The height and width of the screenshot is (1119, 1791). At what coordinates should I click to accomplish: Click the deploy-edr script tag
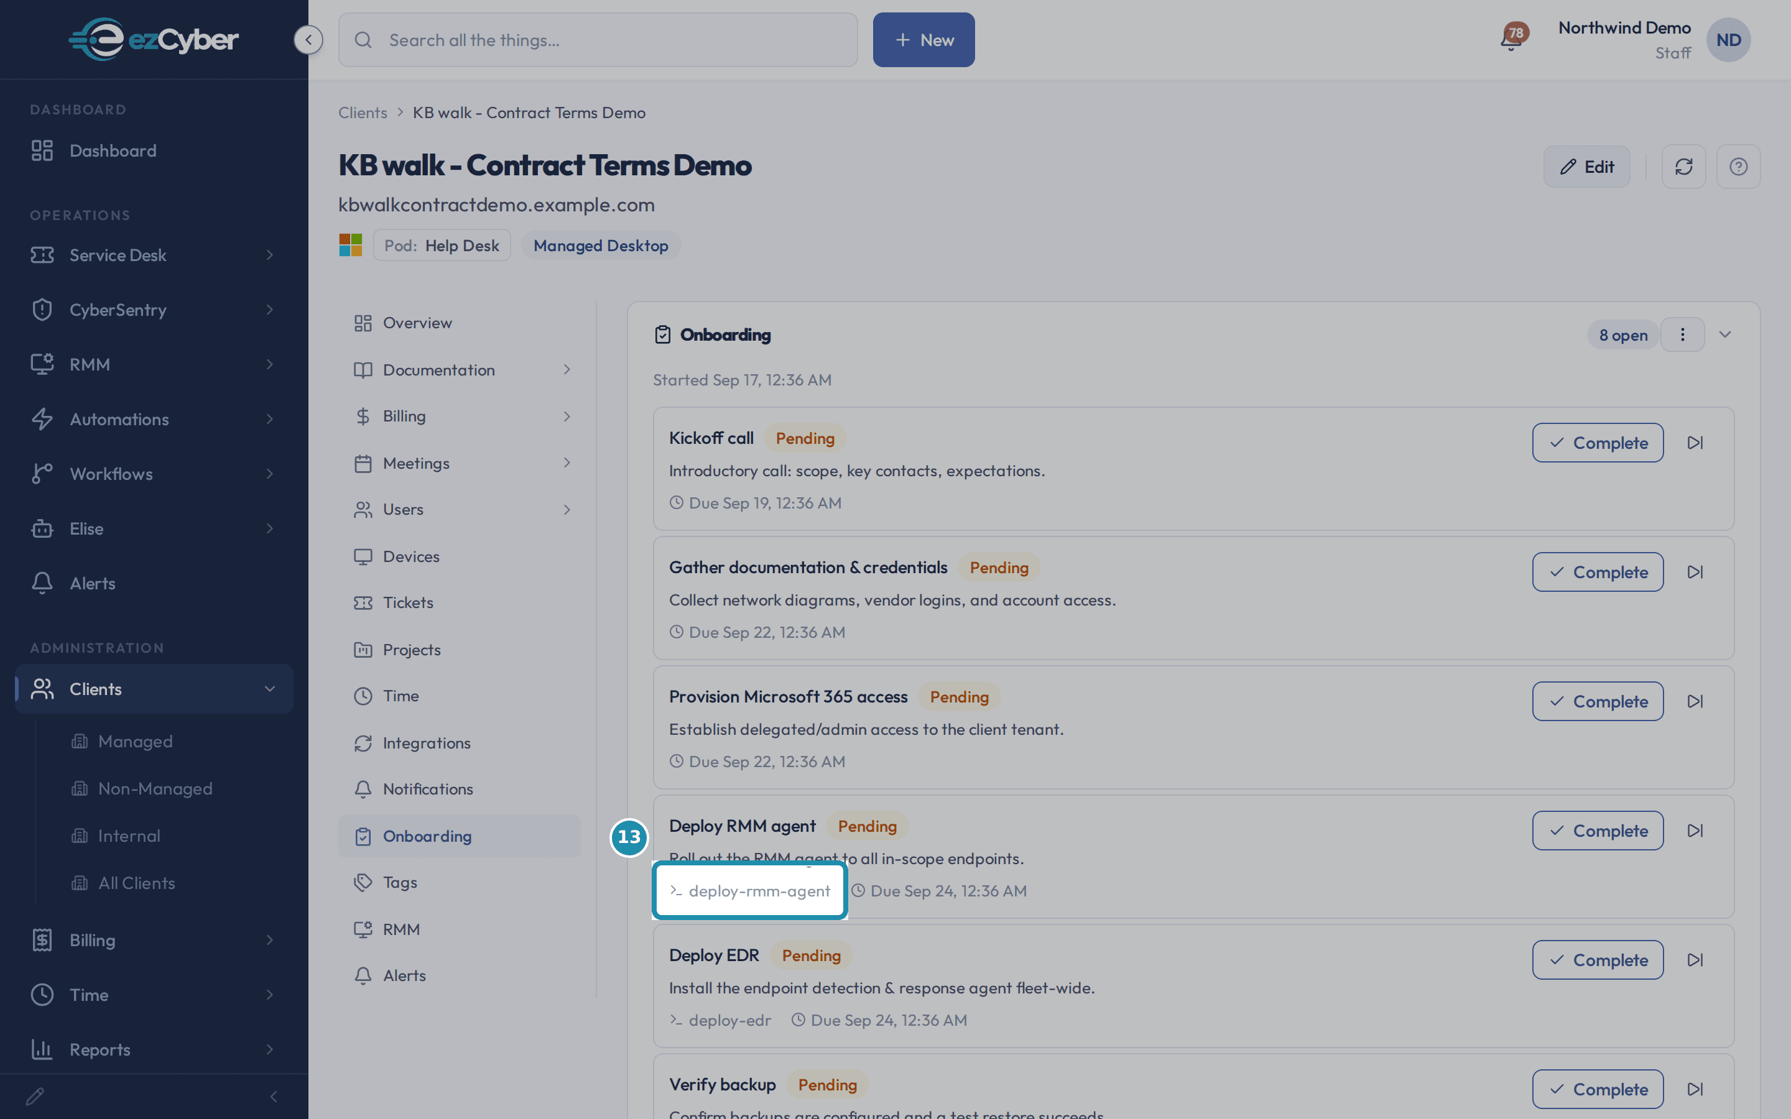point(720,1020)
